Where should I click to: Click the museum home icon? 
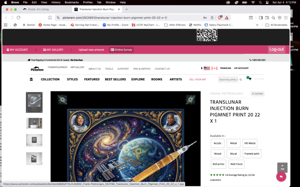tap(31, 79)
